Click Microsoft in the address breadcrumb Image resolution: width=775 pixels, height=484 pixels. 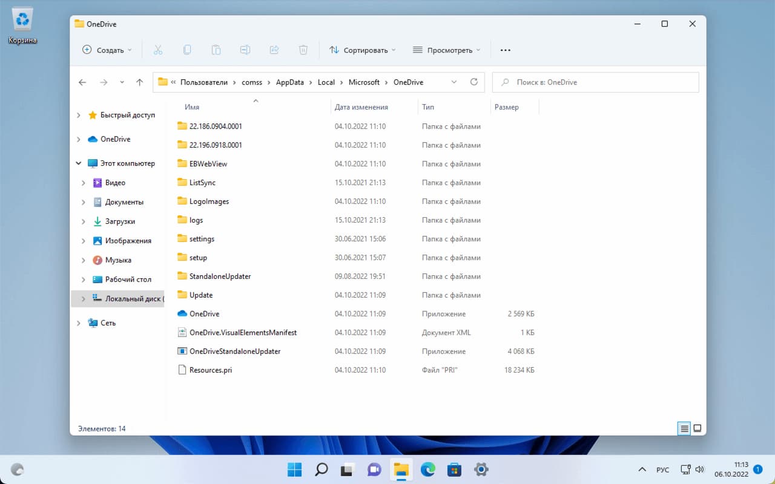[364, 82]
